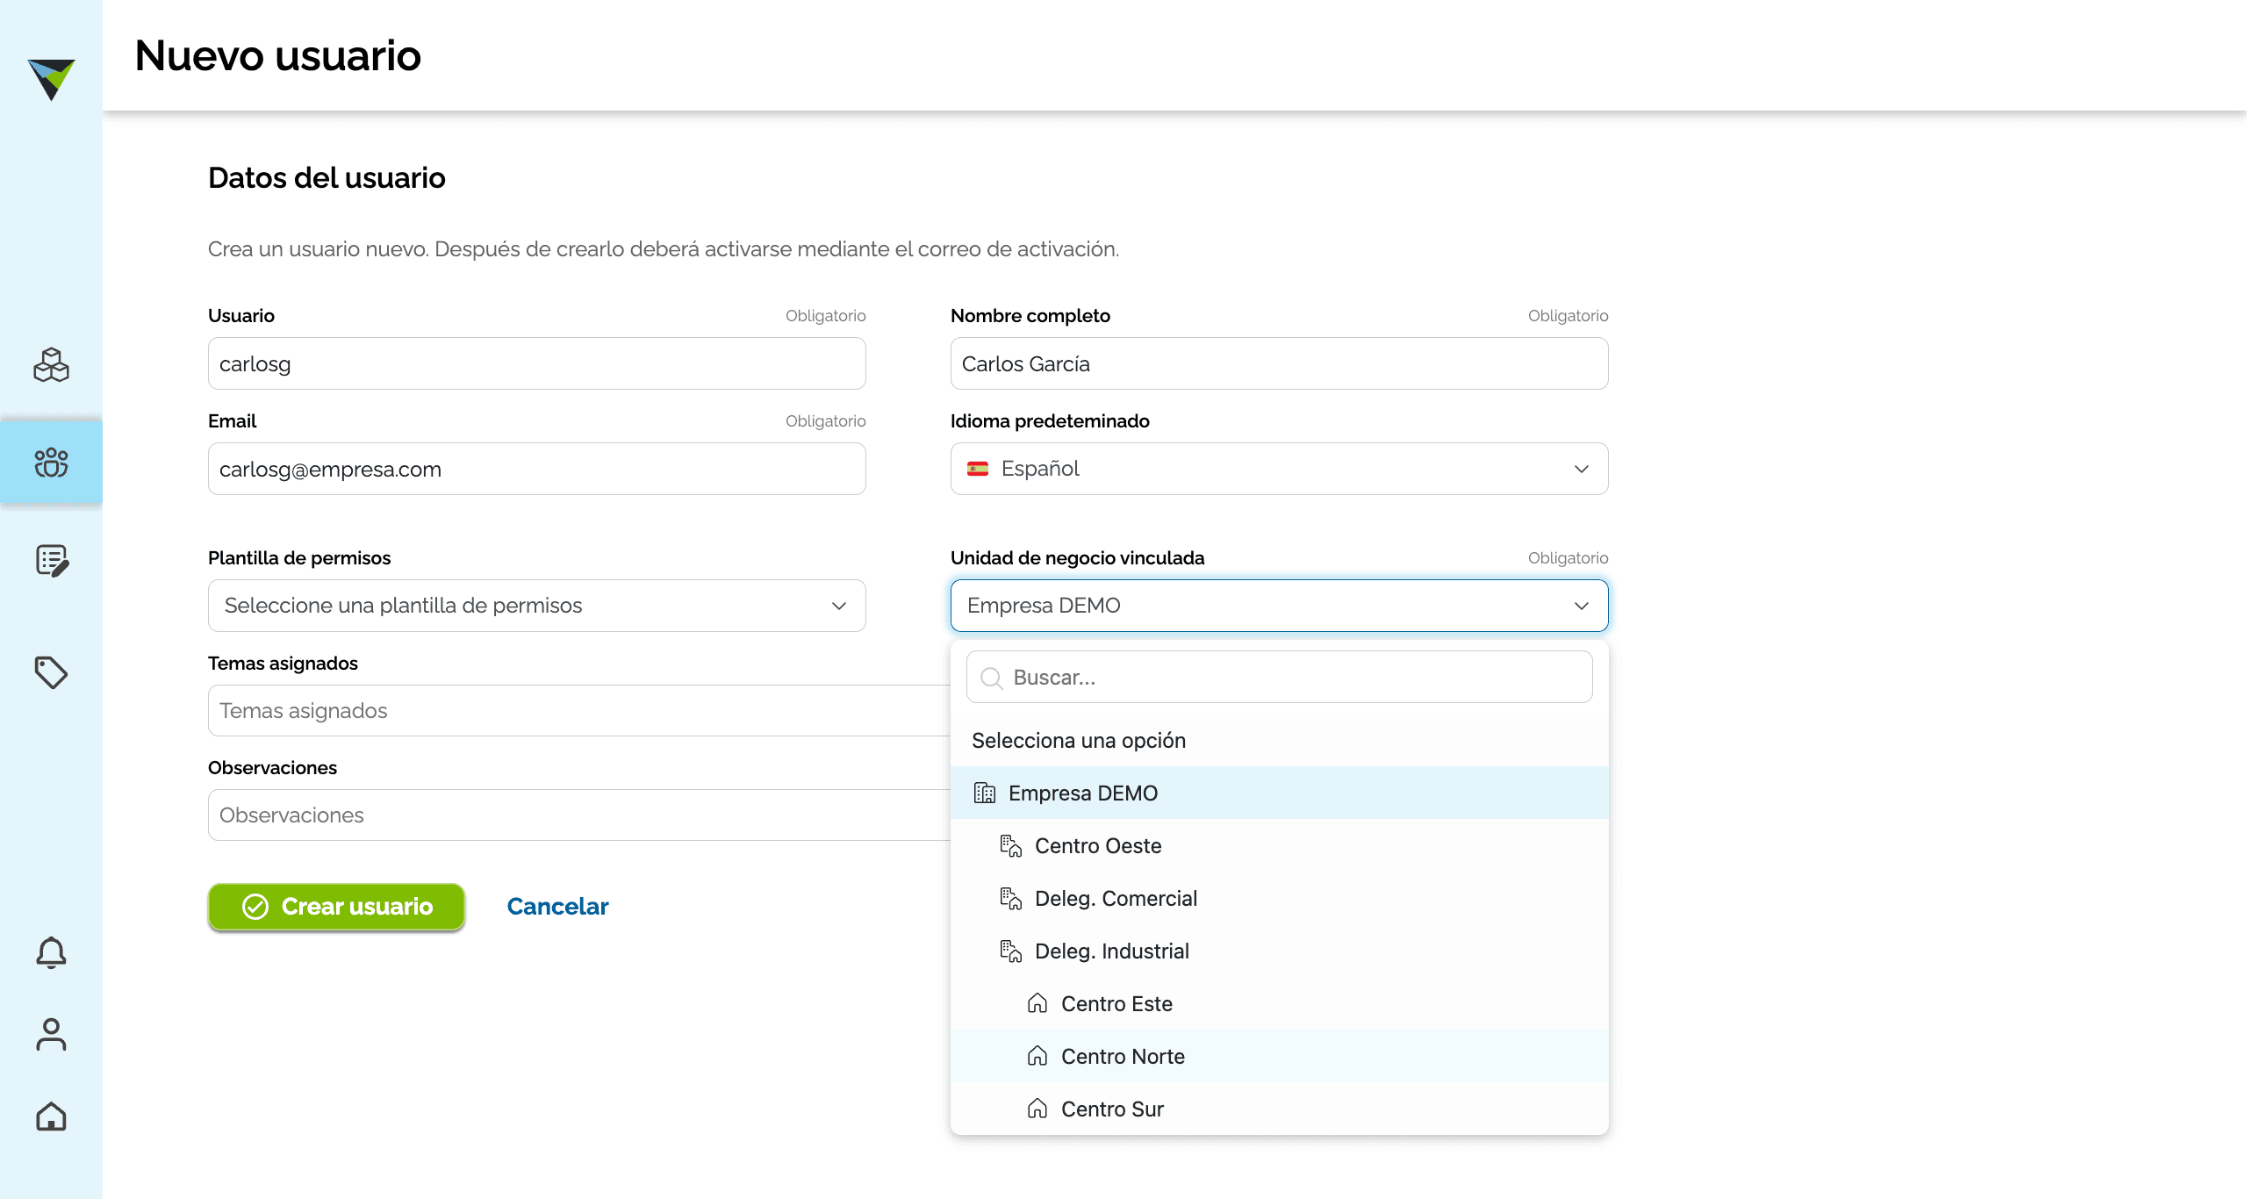Select Centro Oeste from the list
This screenshot has height=1199, width=2247.
pos(1279,845)
